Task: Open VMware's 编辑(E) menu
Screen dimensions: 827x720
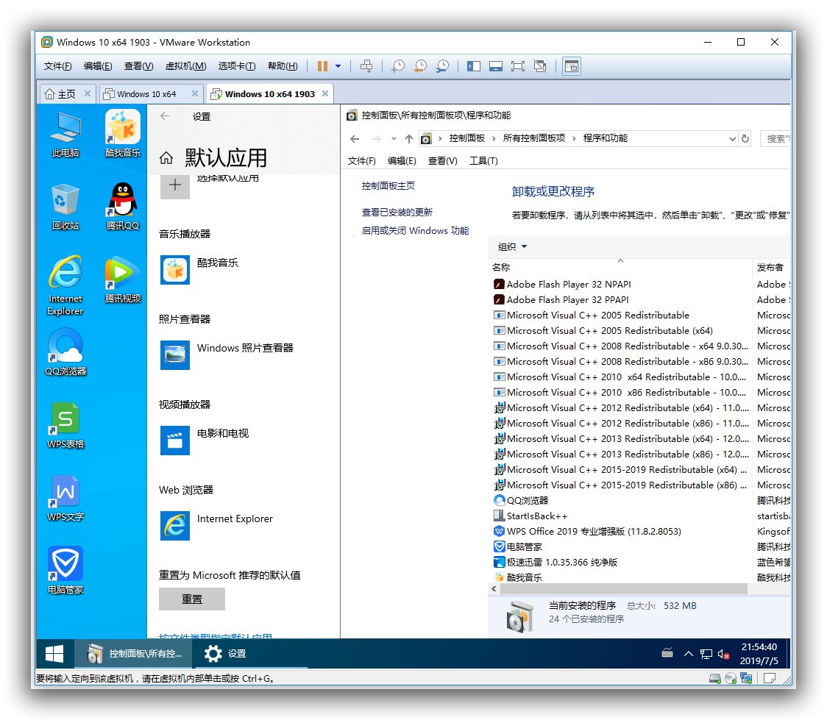Action: [x=98, y=66]
